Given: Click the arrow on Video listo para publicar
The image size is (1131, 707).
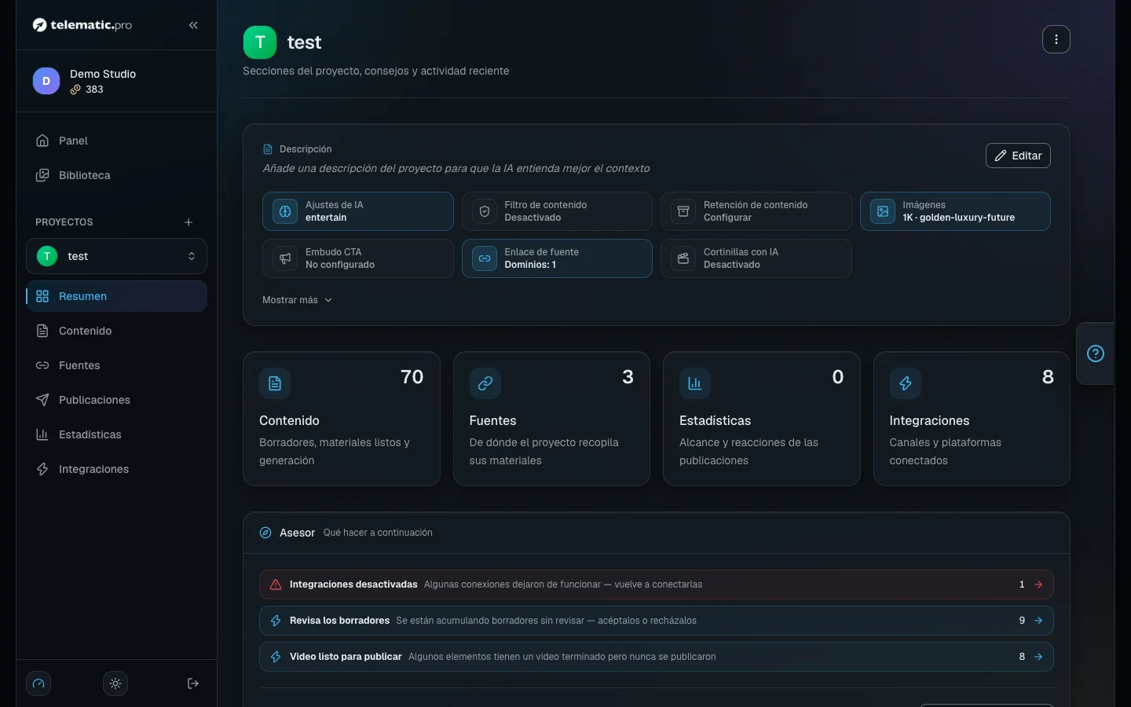Looking at the screenshot, I should click(x=1038, y=657).
